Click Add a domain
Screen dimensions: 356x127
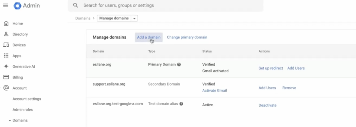[149, 37]
